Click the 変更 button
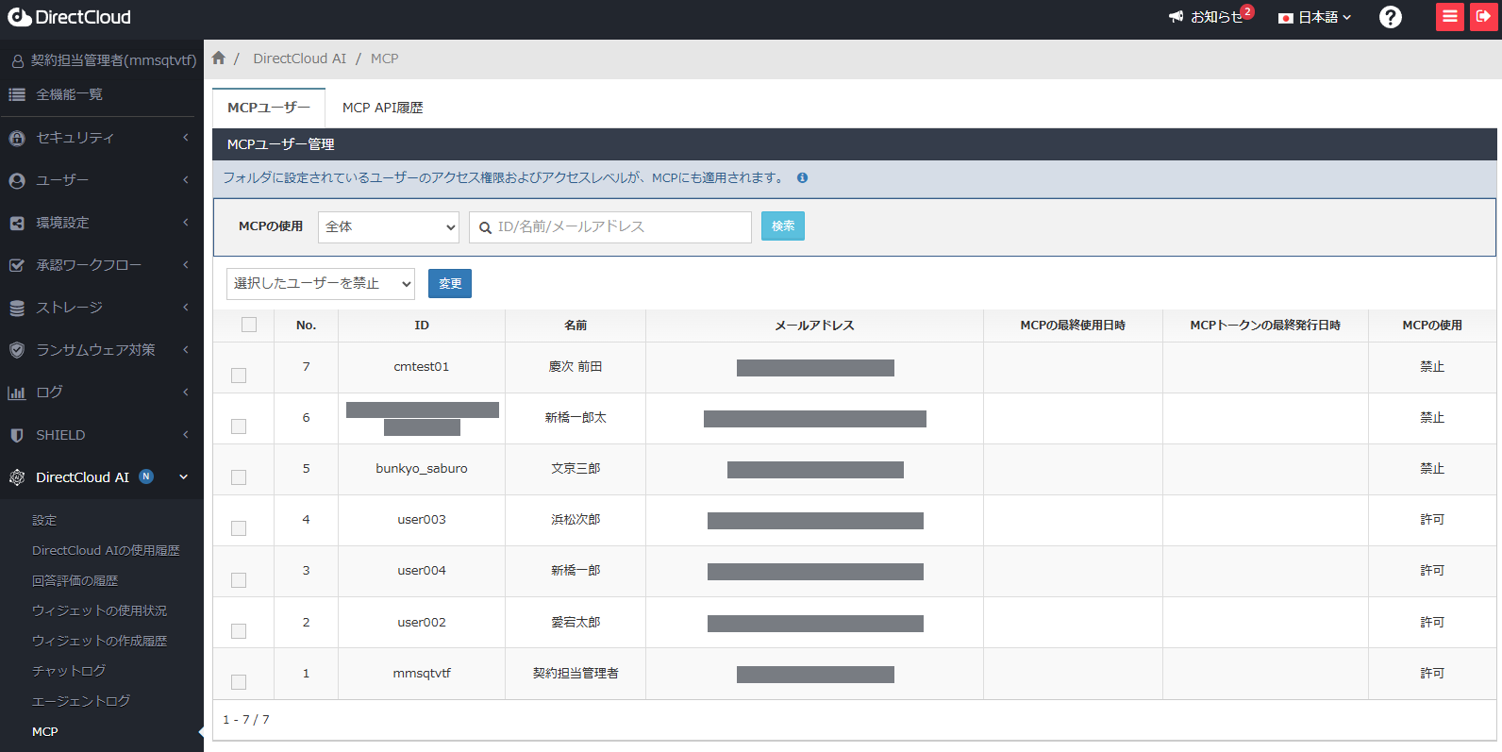The height and width of the screenshot is (752, 1502). pyautogui.click(x=450, y=284)
